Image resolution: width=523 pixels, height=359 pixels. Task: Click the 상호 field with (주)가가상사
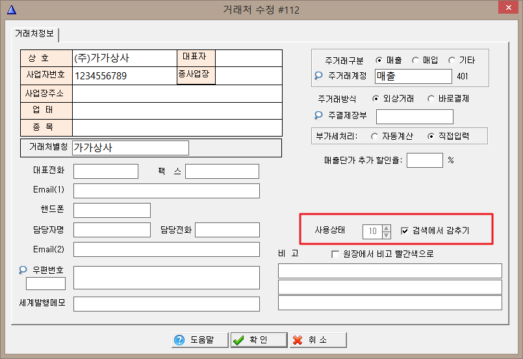124,58
